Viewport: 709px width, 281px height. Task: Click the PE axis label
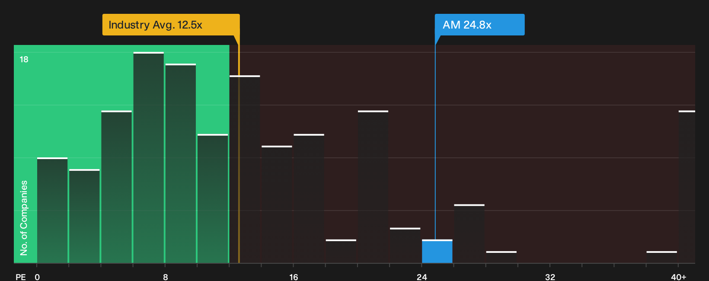(x=21, y=277)
